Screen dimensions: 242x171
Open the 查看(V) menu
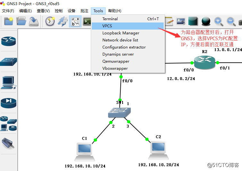tap(43, 11)
